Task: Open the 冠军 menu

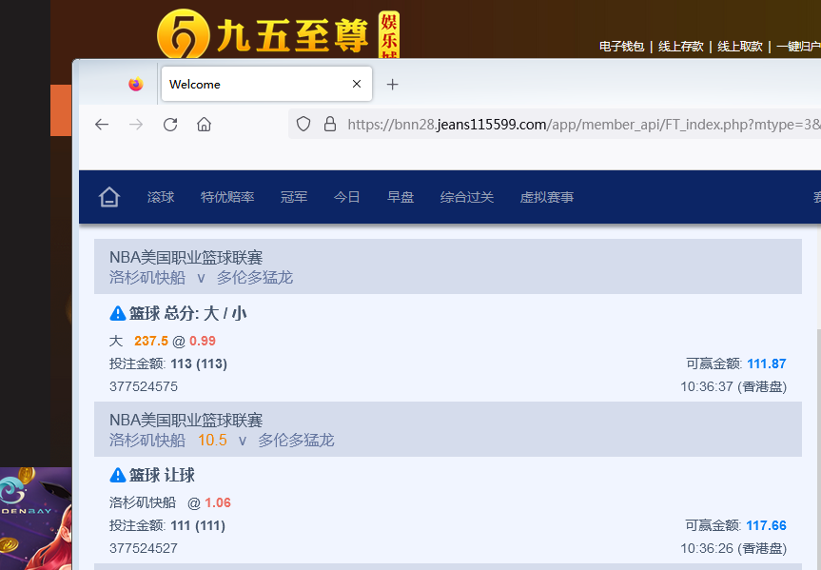Action: 294,198
